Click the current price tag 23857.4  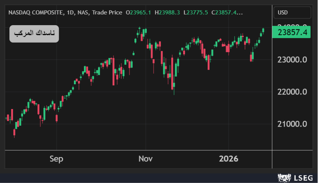click(x=293, y=33)
